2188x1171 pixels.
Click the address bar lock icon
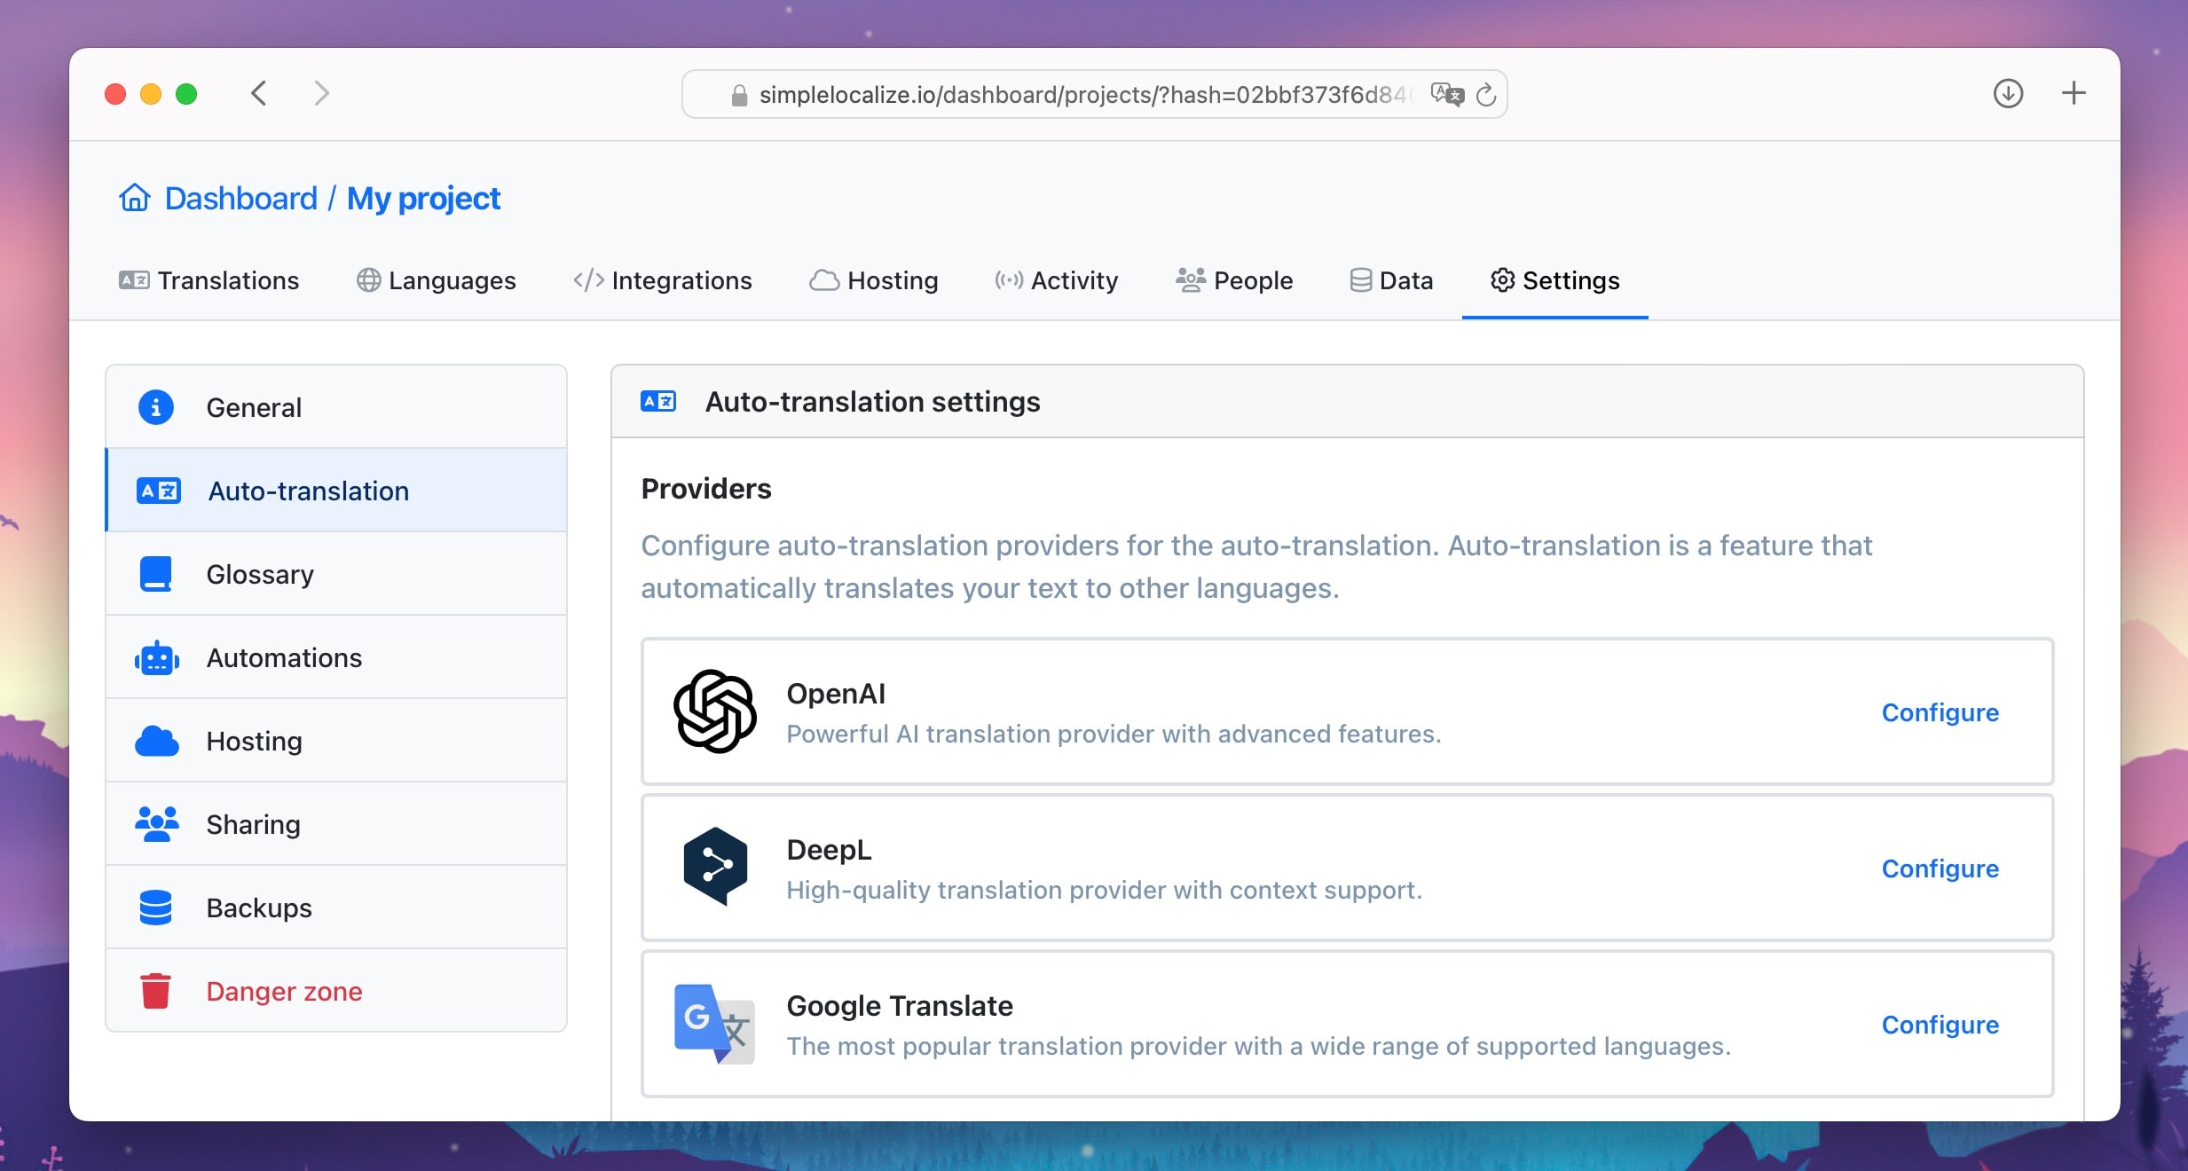pos(739,95)
